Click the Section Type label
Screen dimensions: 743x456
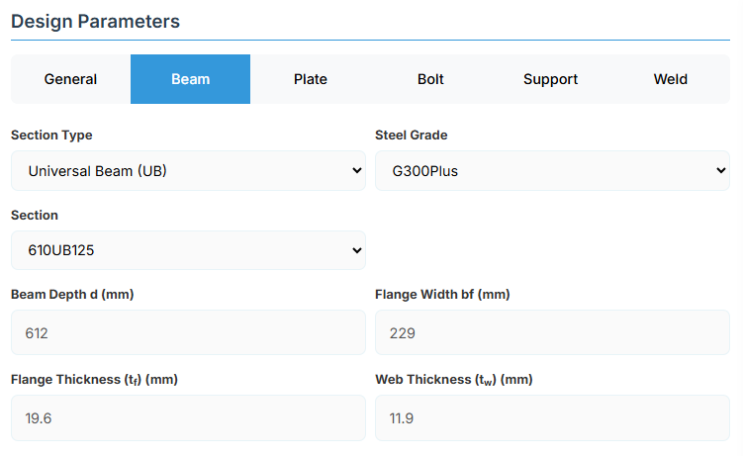click(51, 136)
